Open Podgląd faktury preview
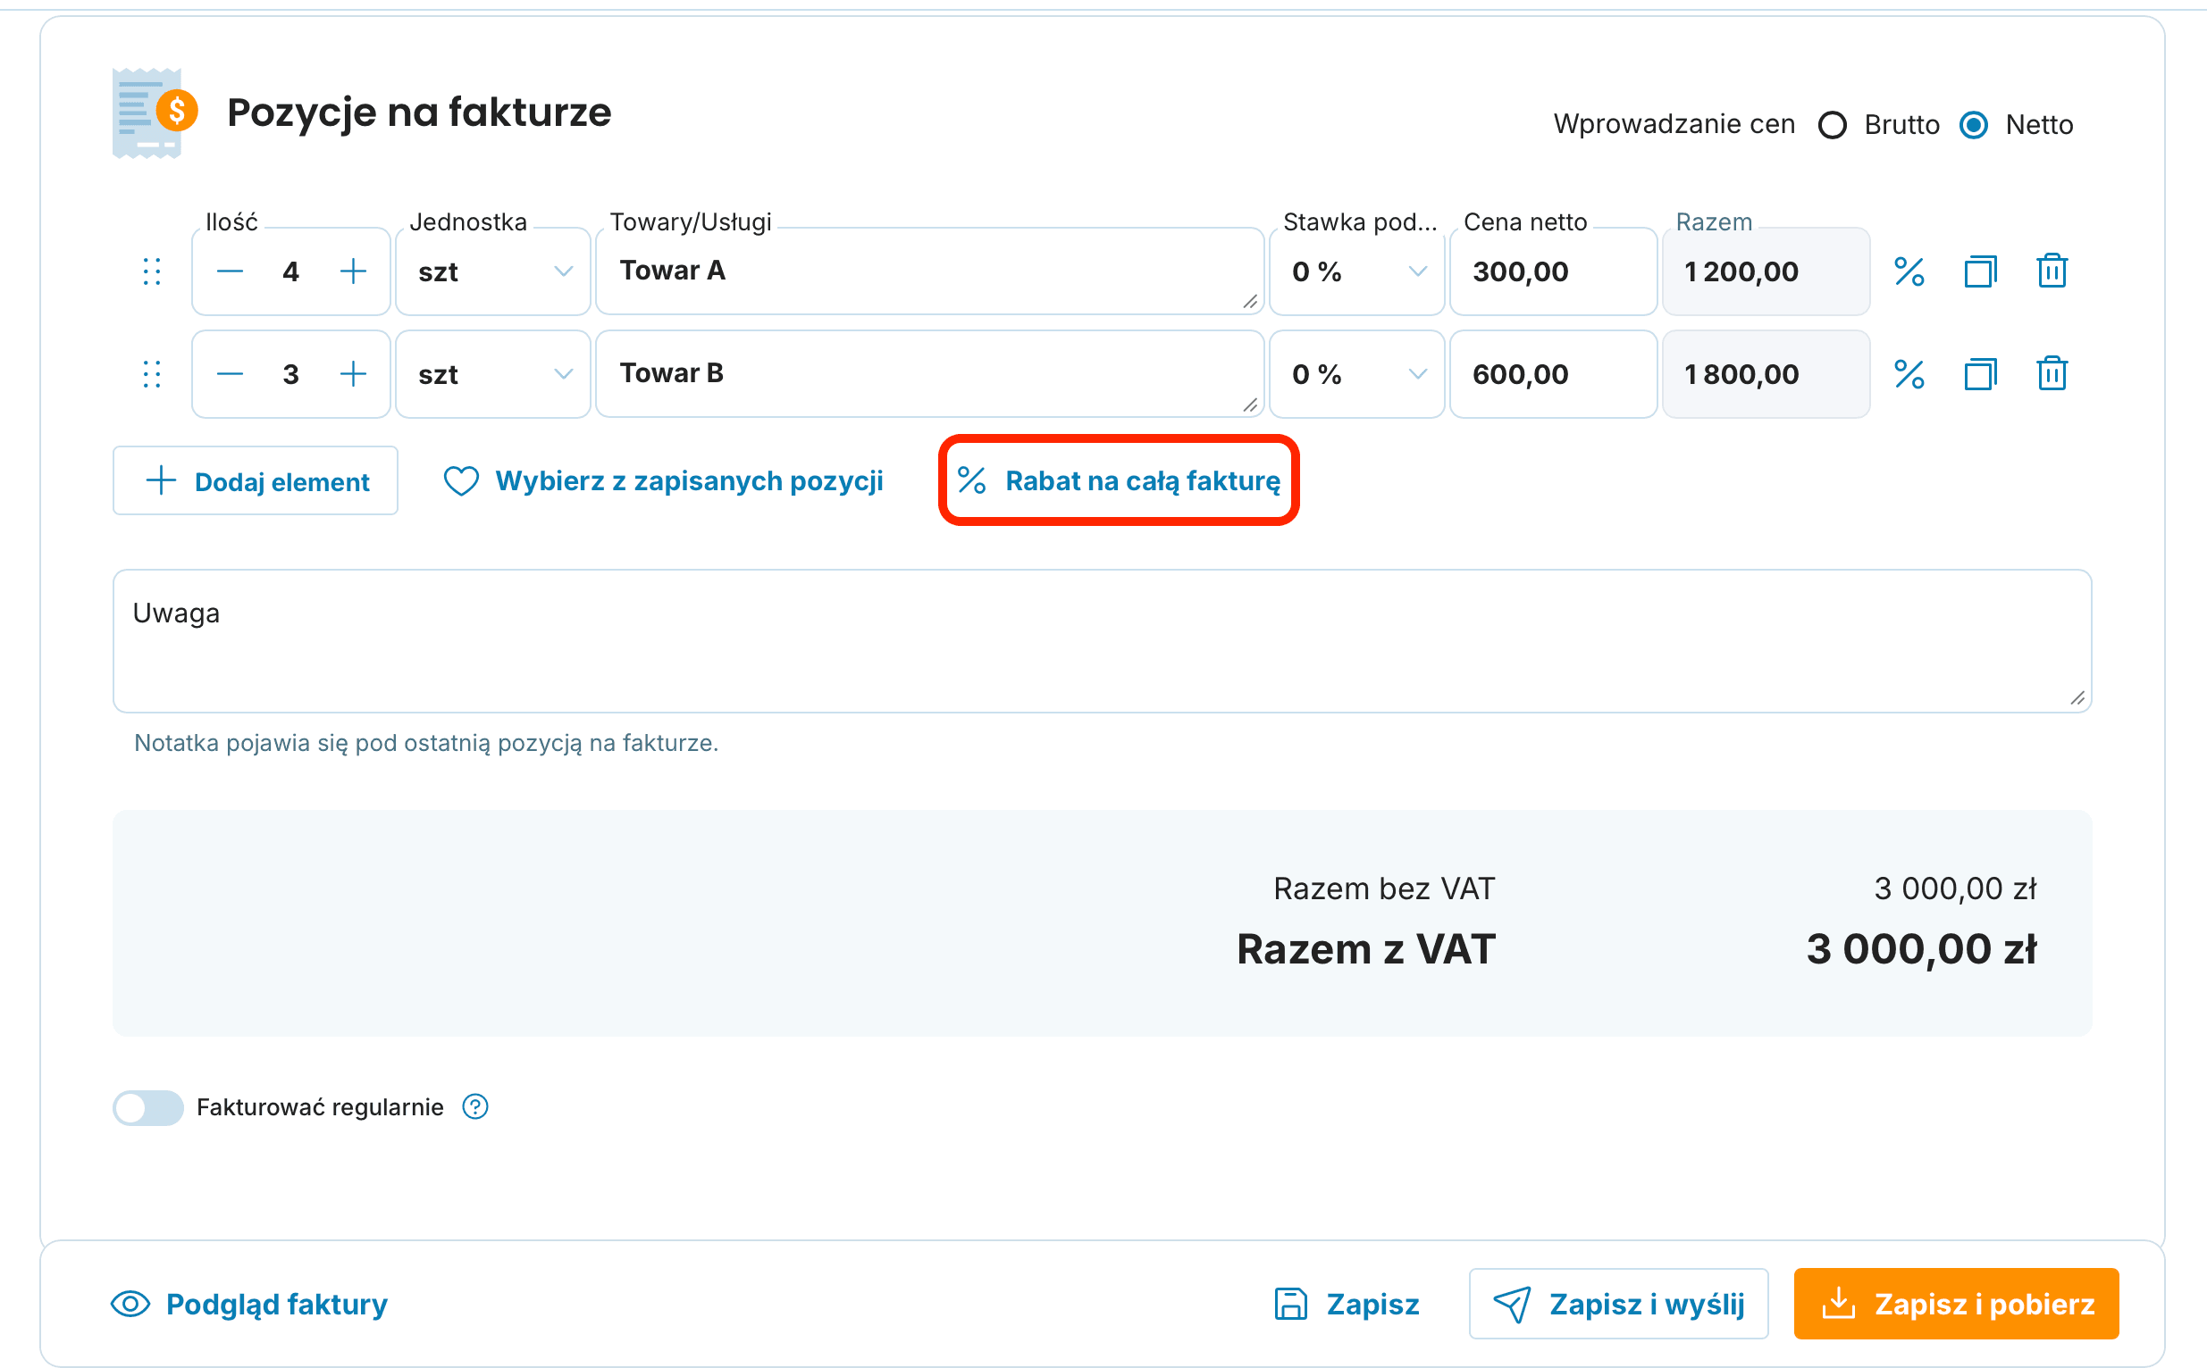2207x1368 pixels. pyautogui.click(x=250, y=1305)
